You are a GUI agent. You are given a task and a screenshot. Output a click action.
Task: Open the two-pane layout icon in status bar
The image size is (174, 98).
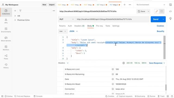point(168,96)
